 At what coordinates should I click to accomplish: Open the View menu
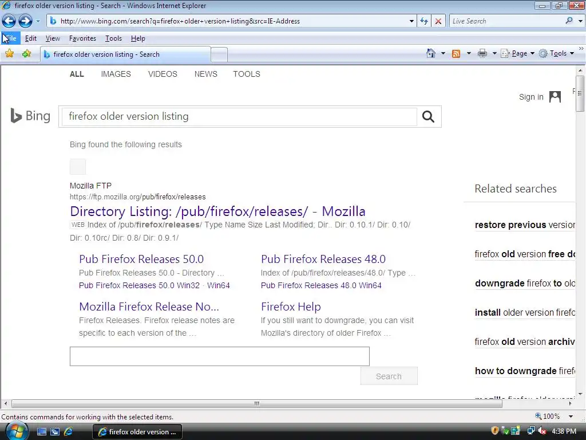coord(53,38)
